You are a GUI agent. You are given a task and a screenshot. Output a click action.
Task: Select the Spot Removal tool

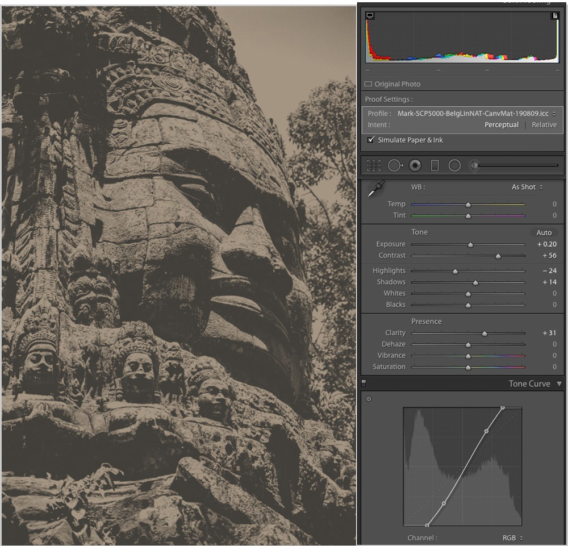[395, 165]
